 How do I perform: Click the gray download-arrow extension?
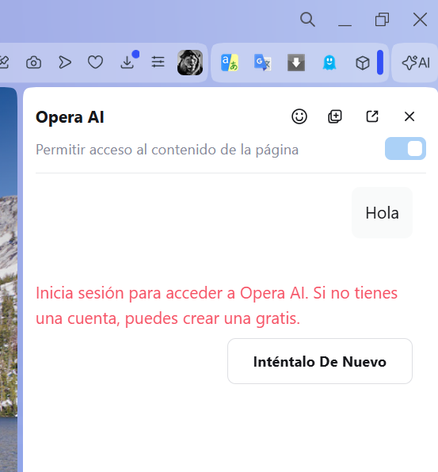(296, 63)
